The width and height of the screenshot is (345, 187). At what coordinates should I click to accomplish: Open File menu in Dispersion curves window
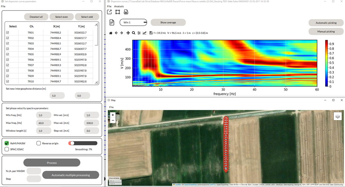click(x=109, y=6)
